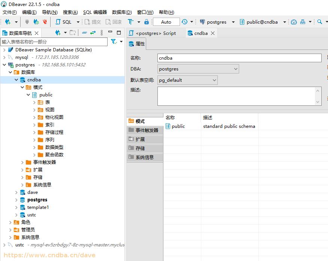Click new connection icon in navigator panel toolbar
Viewport: 328px width, 261px height.
pyautogui.click(x=58, y=33)
